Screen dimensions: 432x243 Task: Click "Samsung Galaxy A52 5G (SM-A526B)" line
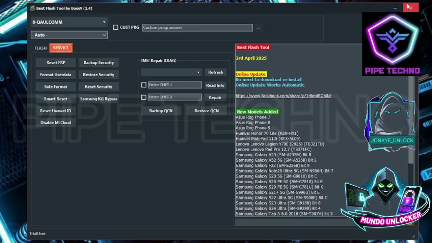point(276,160)
